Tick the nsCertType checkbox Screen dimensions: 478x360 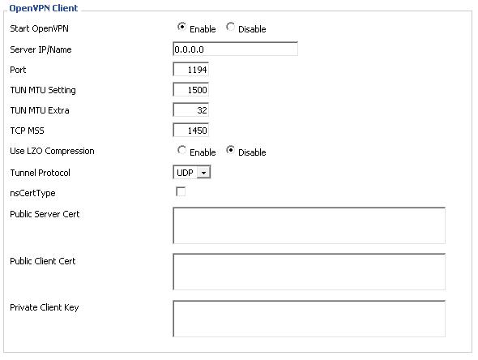pyautogui.click(x=181, y=191)
